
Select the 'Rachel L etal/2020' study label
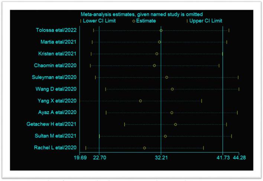55,148
